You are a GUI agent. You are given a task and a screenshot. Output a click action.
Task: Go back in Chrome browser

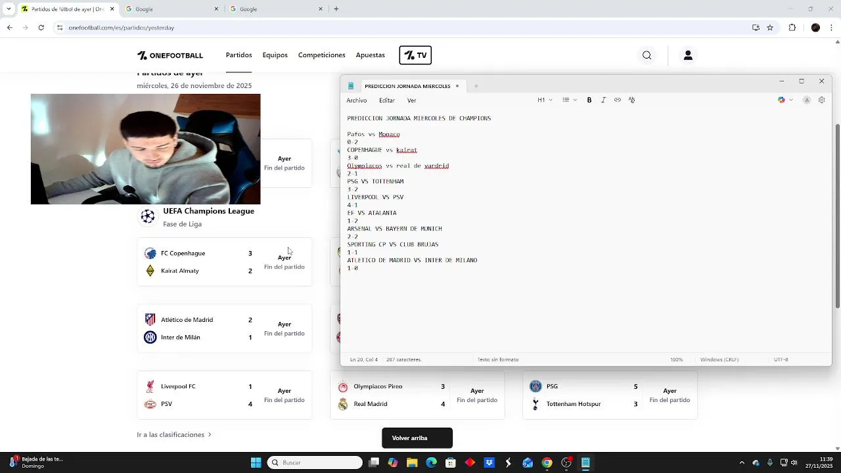[9, 28]
